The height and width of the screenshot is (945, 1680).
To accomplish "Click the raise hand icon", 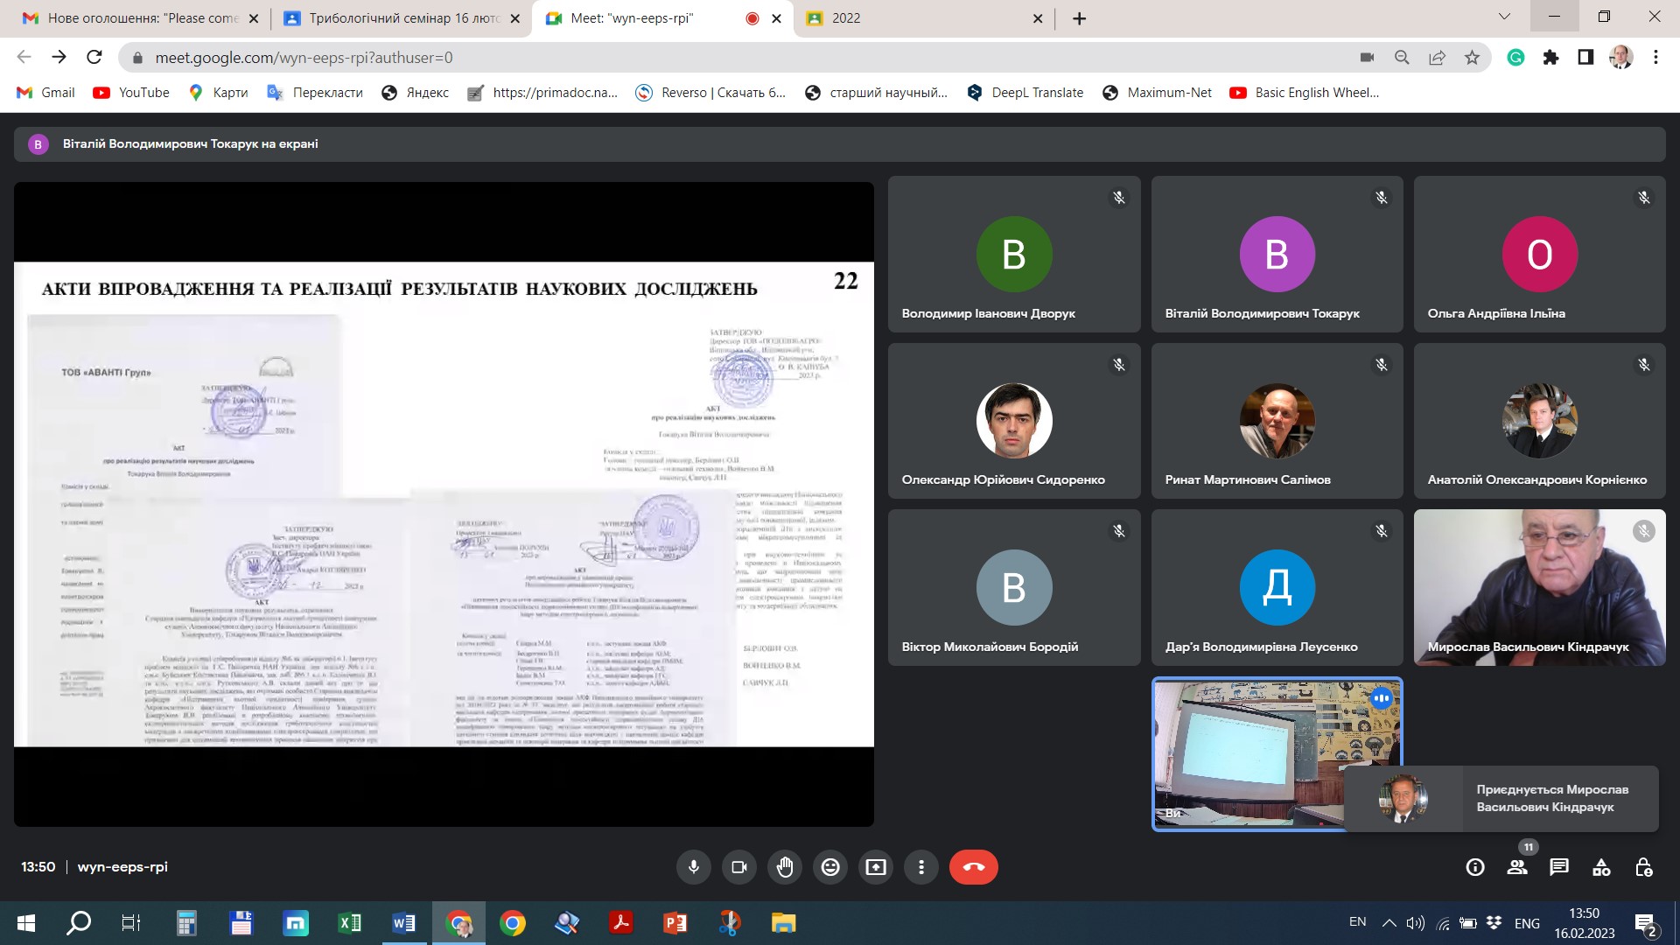I will tap(785, 867).
